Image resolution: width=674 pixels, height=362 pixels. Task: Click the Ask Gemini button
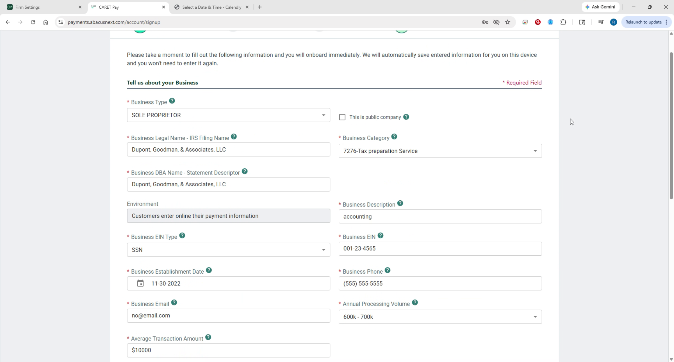[600, 7]
